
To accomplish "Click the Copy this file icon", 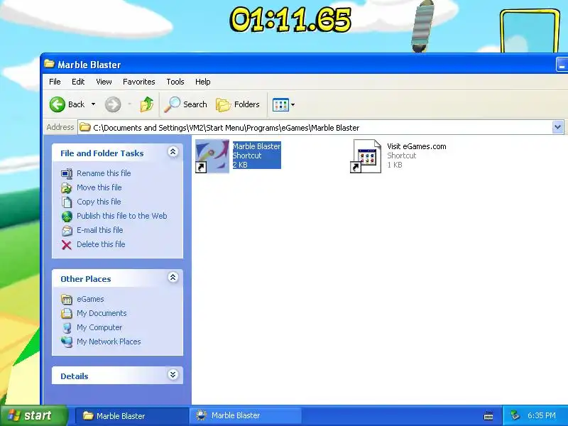I will (x=67, y=202).
